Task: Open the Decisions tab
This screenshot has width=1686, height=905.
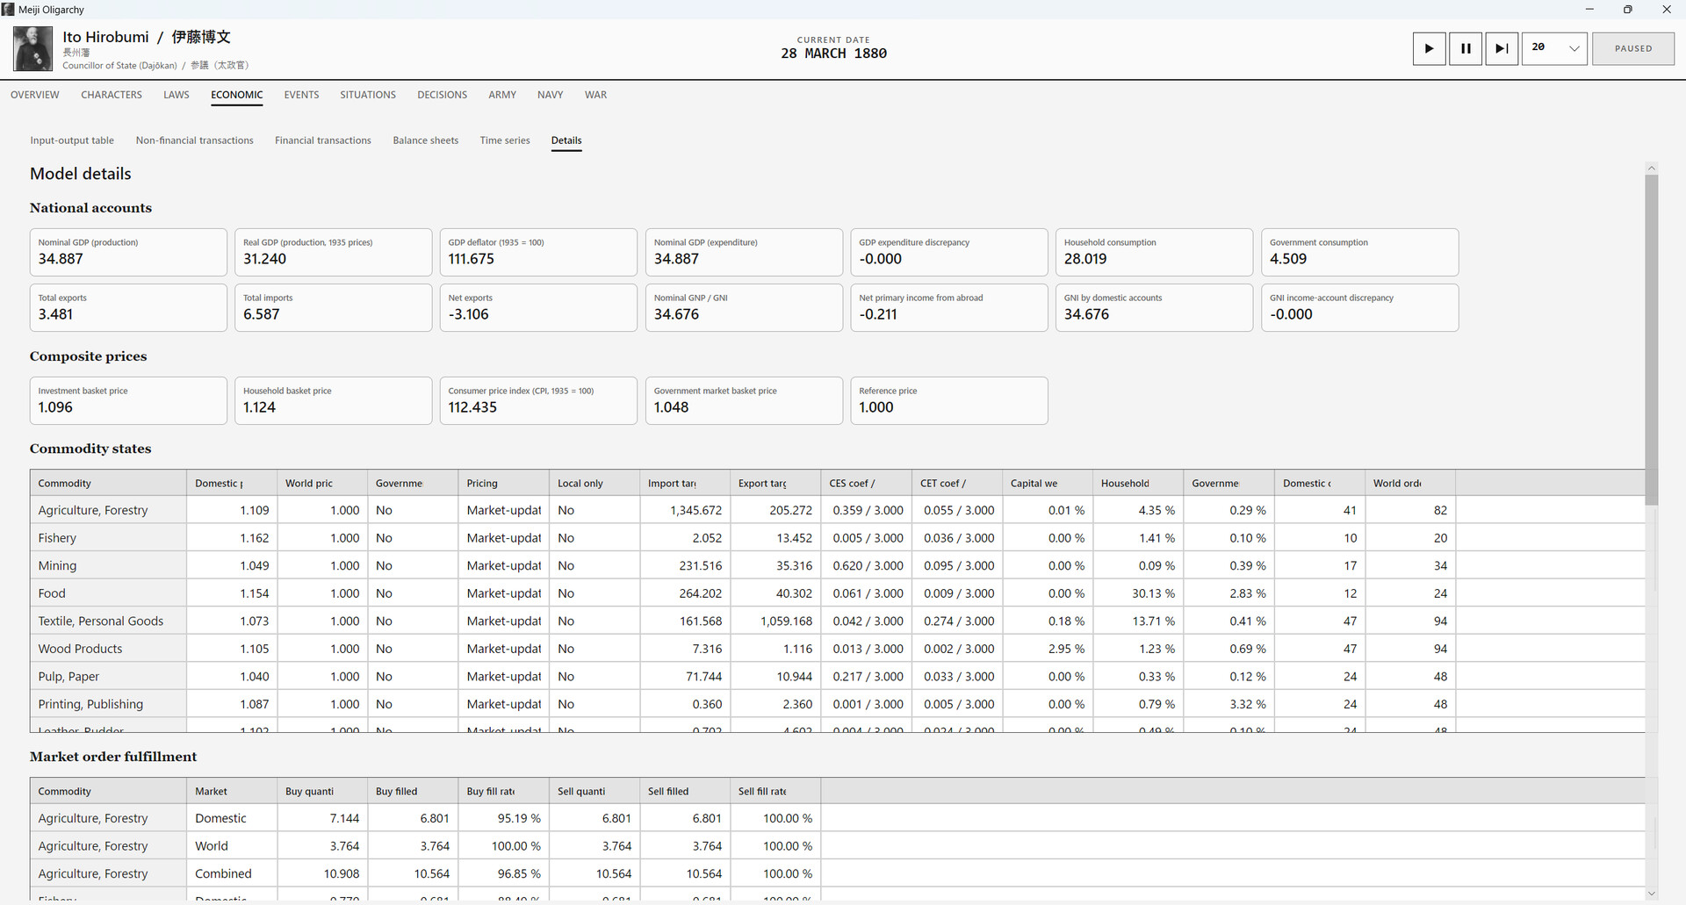Action: point(442,95)
